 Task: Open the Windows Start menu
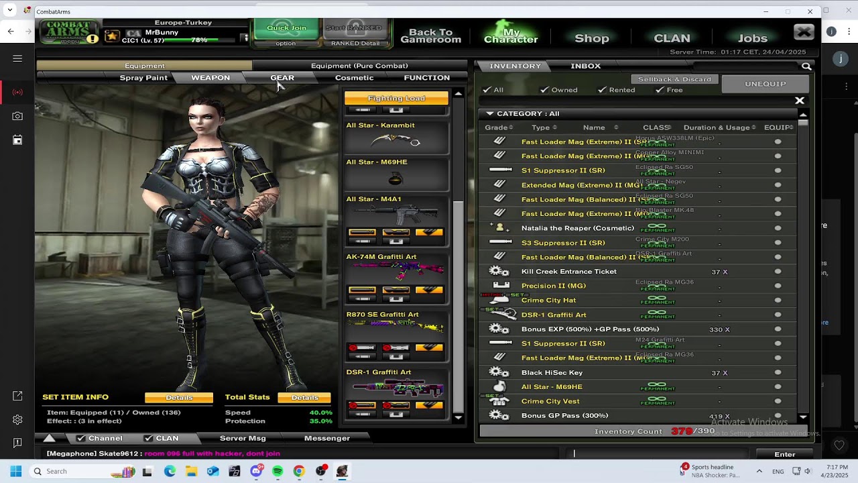(x=16, y=471)
